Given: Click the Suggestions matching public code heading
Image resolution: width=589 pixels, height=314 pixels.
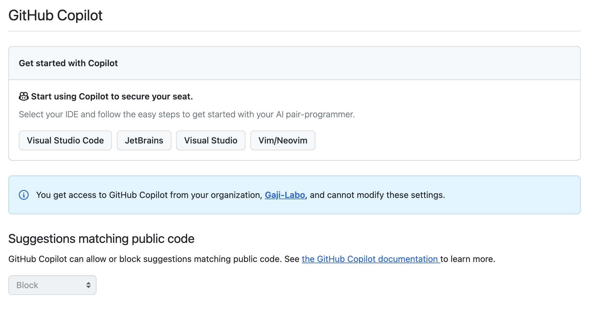Looking at the screenshot, I should 101,238.
